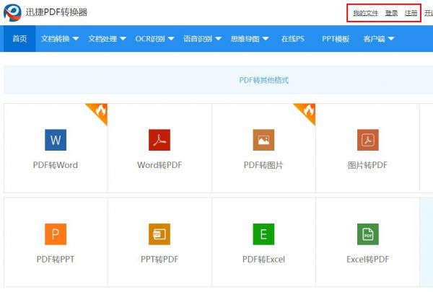The height and width of the screenshot is (292, 433).
Task: Open the 客户端 menu label
Action: [374, 39]
